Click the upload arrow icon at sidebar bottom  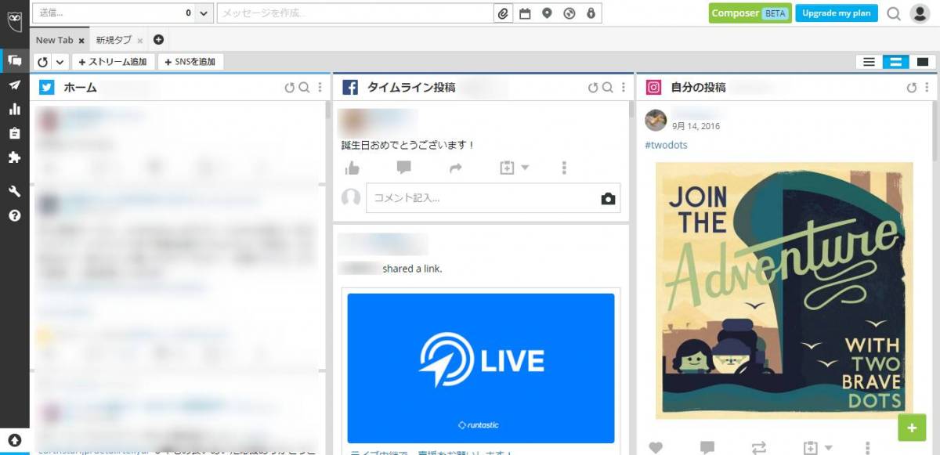coord(14,440)
